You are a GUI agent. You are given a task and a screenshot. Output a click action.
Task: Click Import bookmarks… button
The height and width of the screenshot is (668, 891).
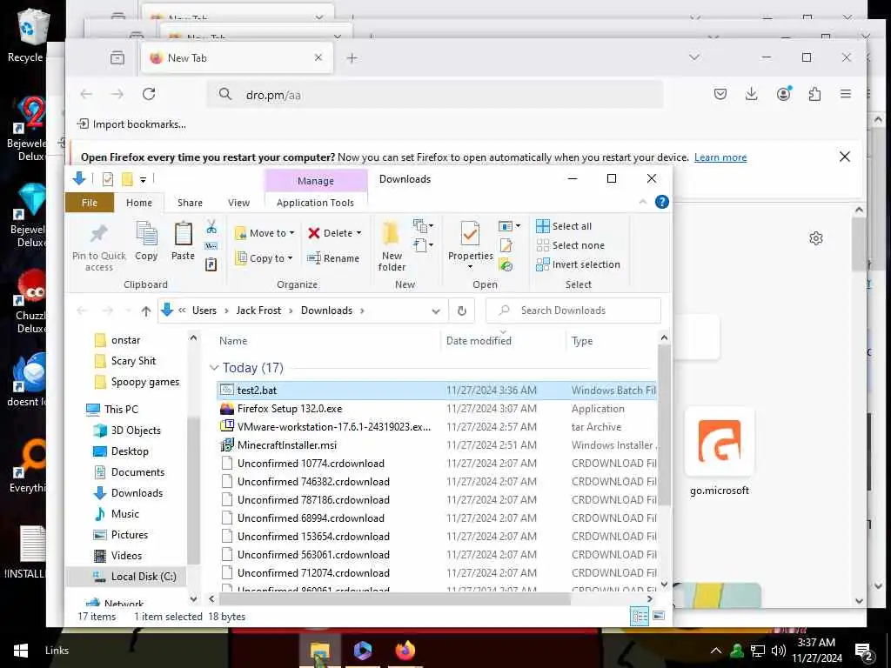(131, 124)
